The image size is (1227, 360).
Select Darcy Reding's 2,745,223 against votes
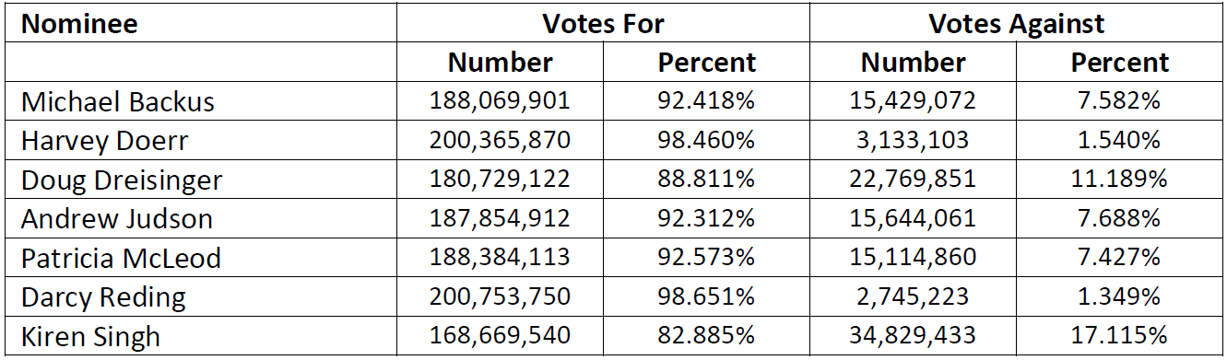coord(914,296)
